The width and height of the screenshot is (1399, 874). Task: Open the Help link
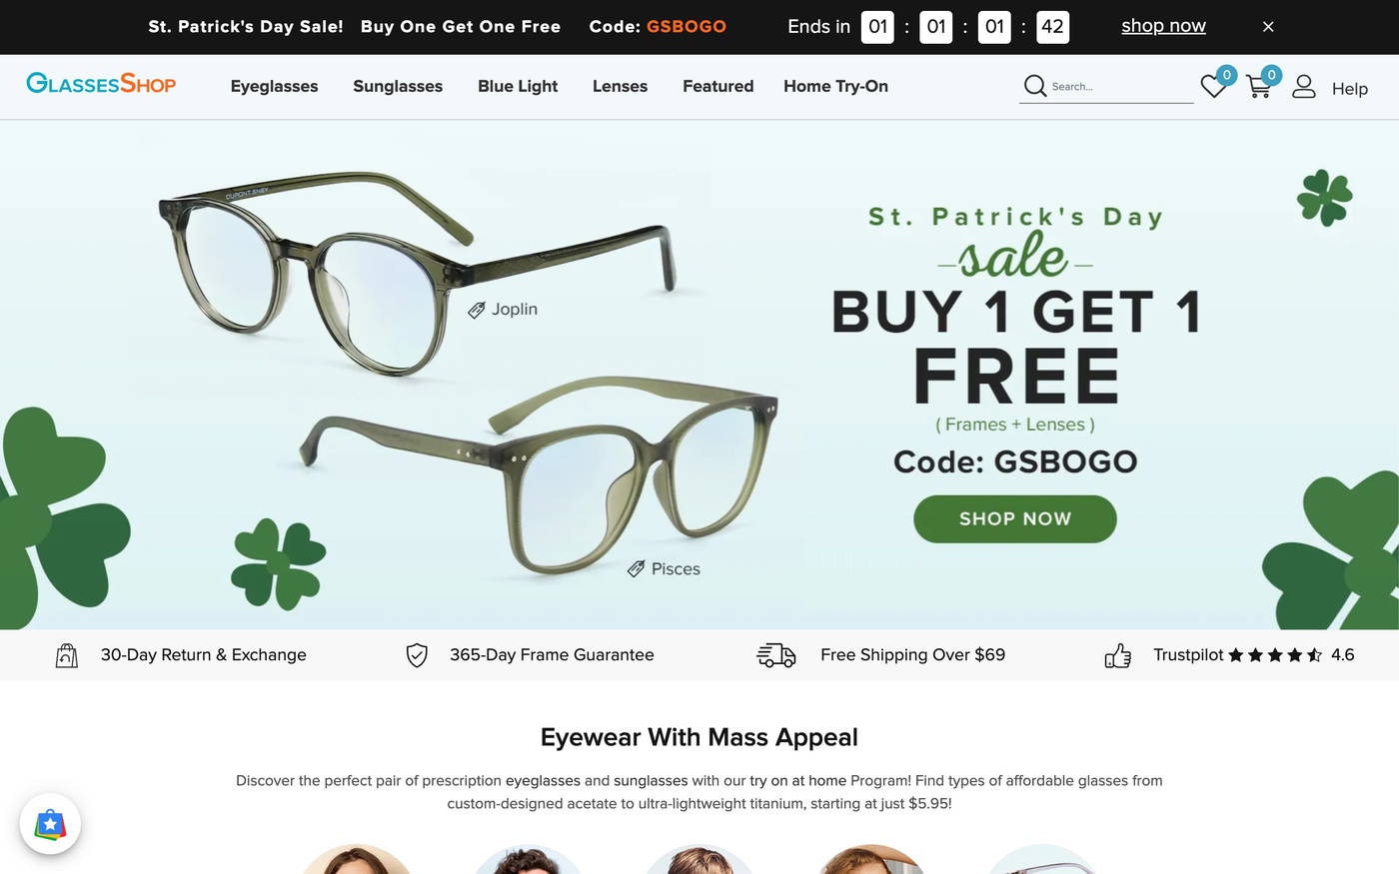[1349, 88]
